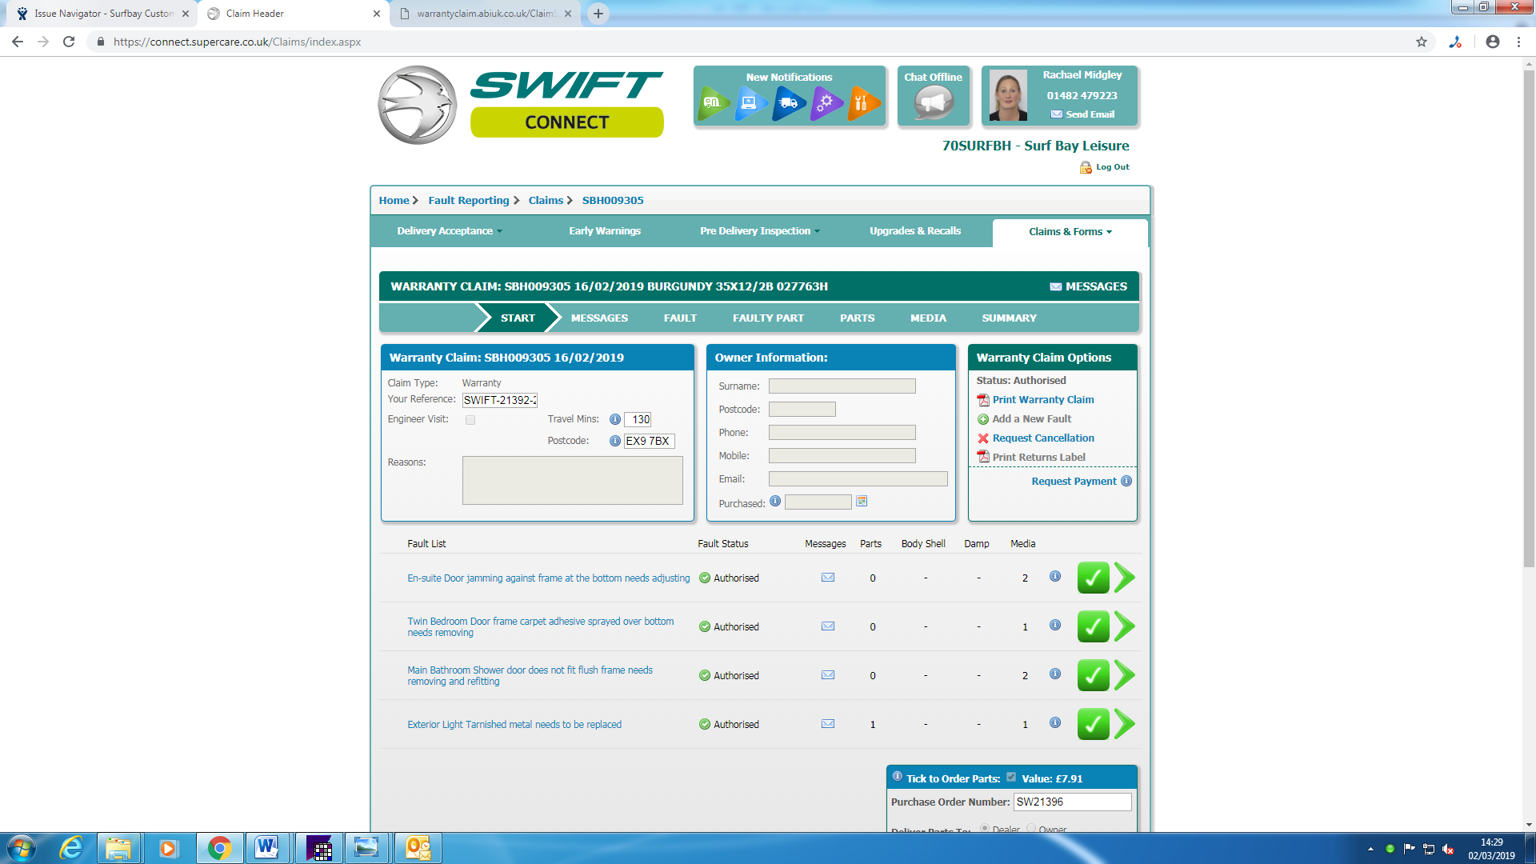Switch to the FAULTY PART claim step
1536x864 pixels.
(x=768, y=318)
